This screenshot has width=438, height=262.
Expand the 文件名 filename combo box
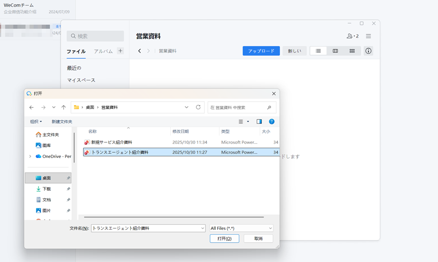click(x=203, y=229)
